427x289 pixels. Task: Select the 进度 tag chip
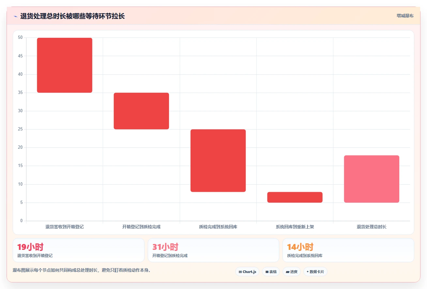292,272
